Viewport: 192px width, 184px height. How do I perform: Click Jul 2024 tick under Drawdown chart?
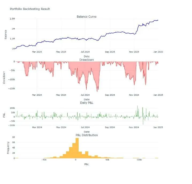tap(85, 95)
